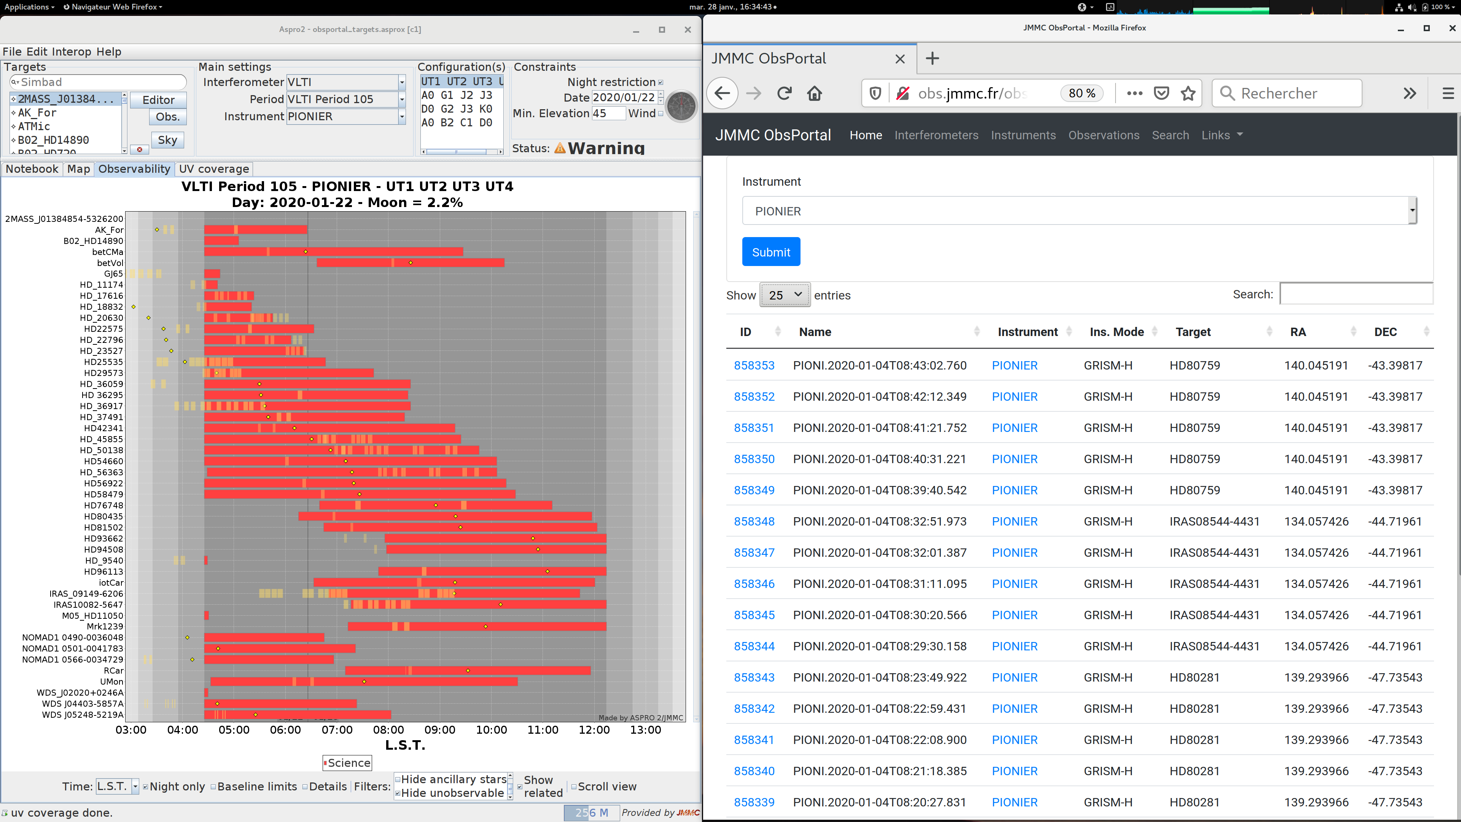Click the Firefox forward arrow button
This screenshot has height=822, width=1461.
click(754, 93)
